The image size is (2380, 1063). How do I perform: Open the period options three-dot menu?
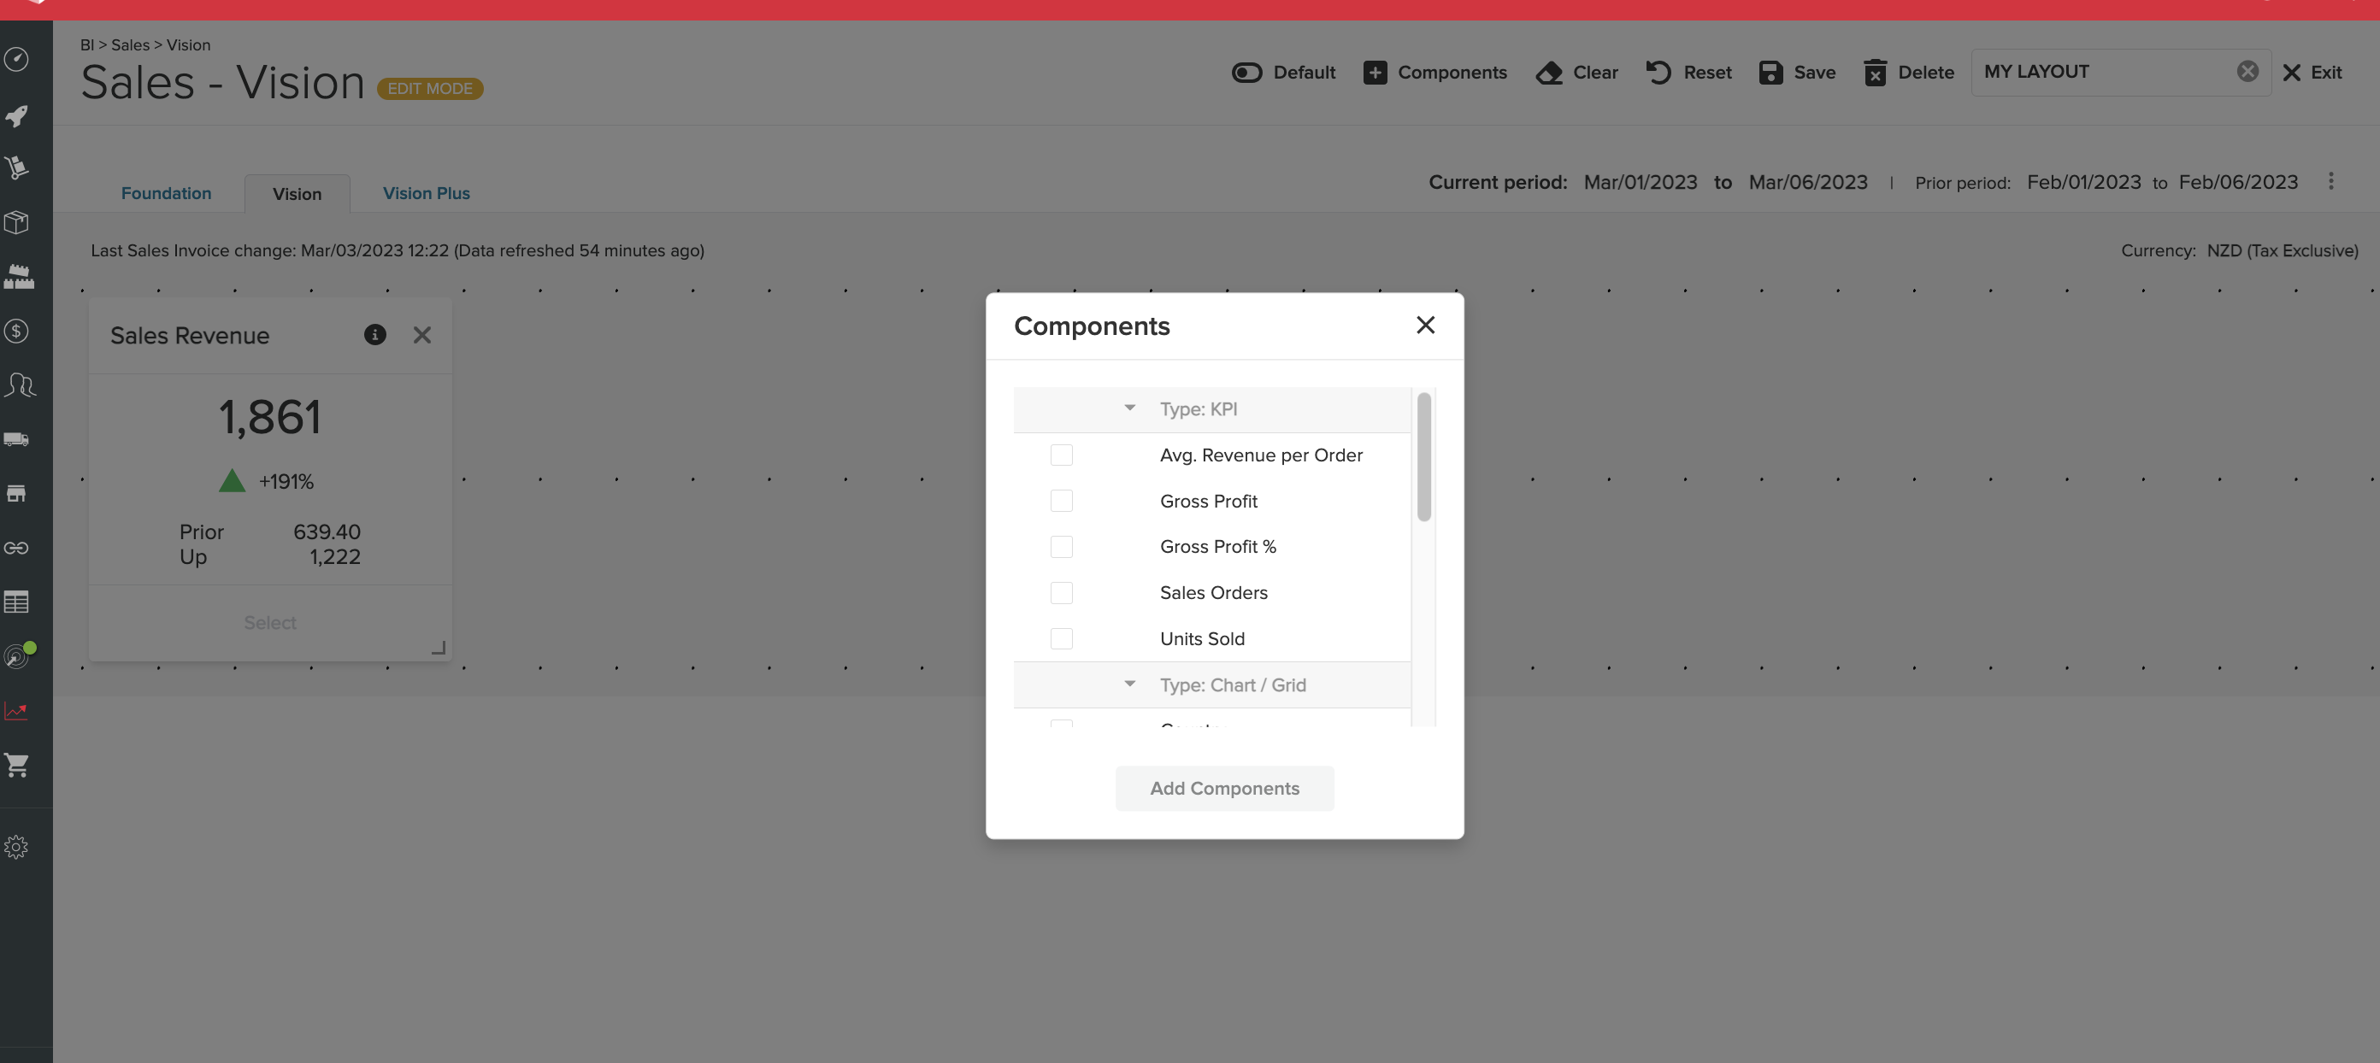2330,182
